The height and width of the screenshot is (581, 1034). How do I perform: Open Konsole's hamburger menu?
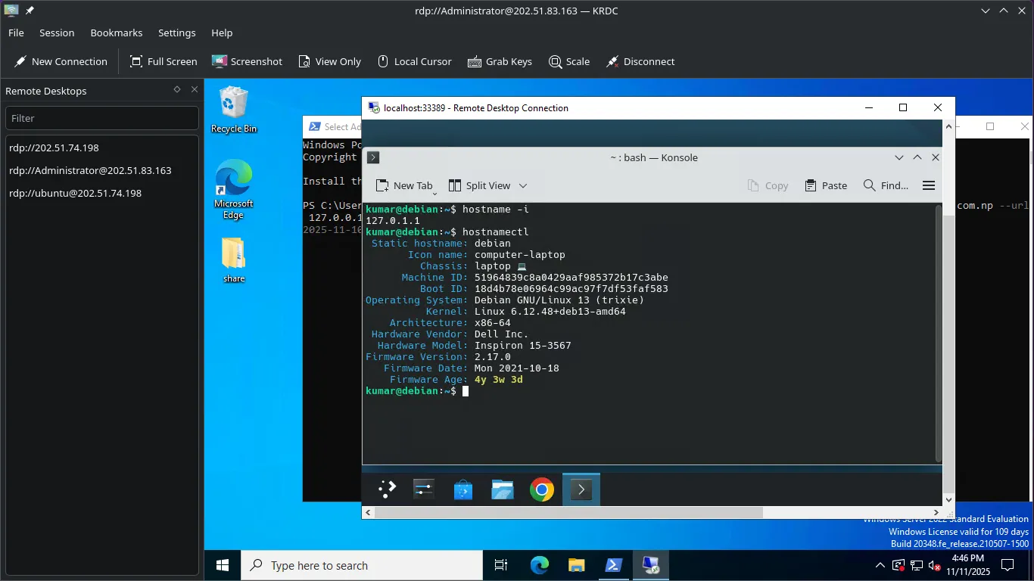[x=929, y=185]
